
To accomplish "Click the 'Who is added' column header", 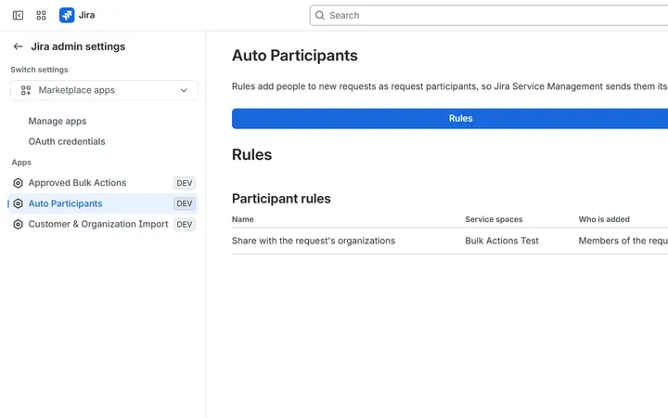I will tap(604, 219).
